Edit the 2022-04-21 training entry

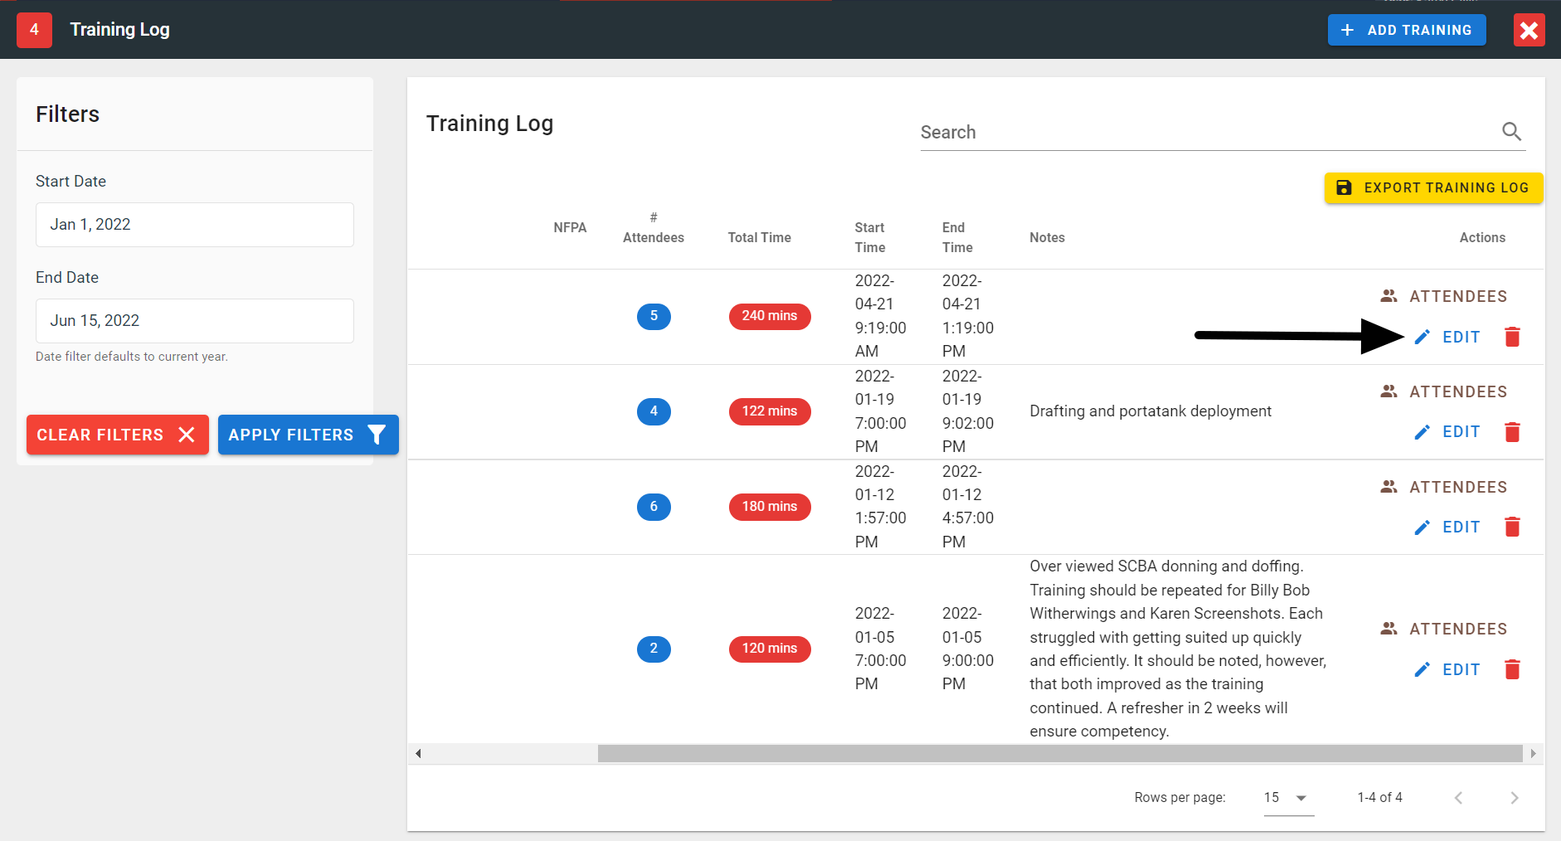pyautogui.click(x=1447, y=337)
